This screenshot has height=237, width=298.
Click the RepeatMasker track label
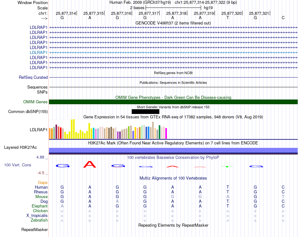pyautogui.click(x=35, y=230)
